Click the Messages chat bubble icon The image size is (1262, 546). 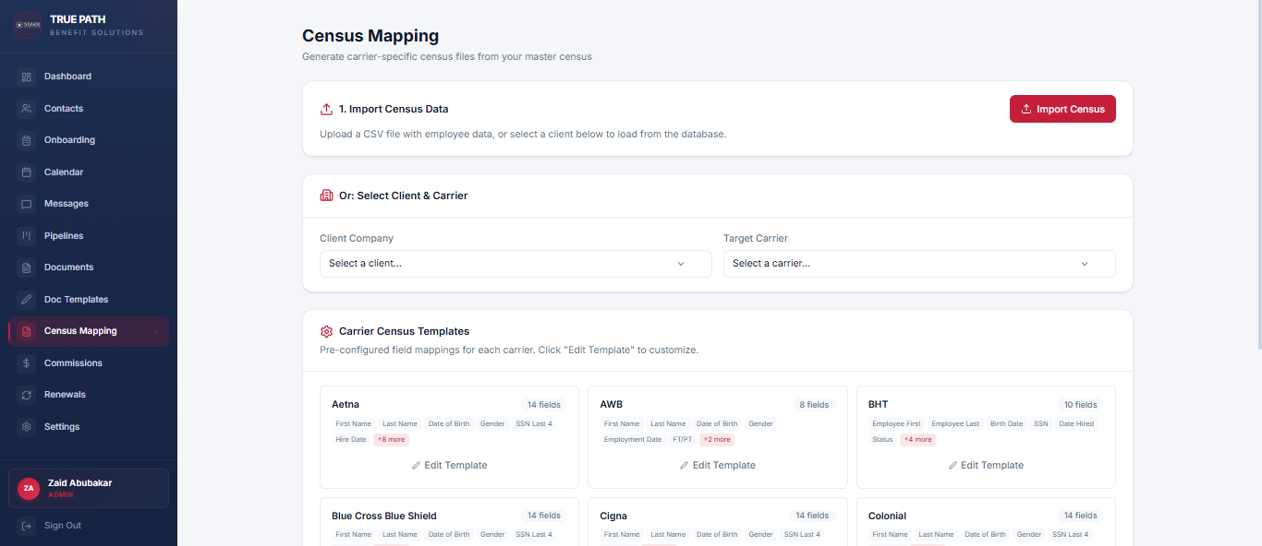point(27,204)
